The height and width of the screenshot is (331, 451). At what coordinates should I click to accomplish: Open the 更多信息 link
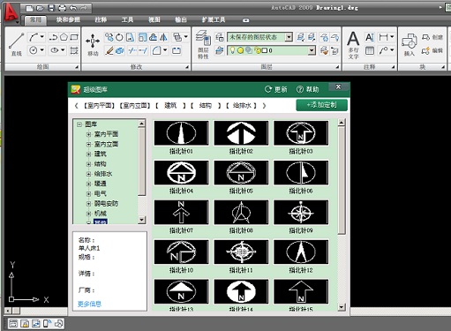pos(89,304)
